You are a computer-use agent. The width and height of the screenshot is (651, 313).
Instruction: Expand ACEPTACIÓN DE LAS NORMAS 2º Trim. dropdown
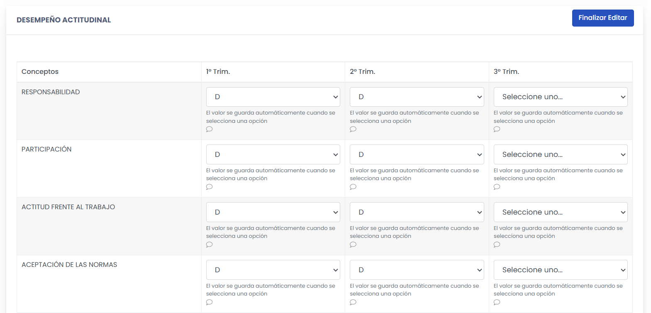point(417,270)
